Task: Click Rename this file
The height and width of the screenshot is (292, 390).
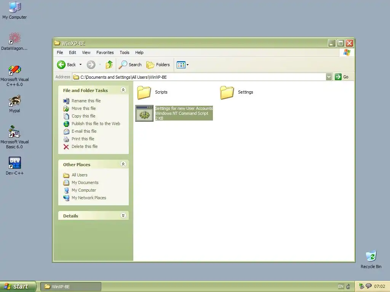Action: point(86,101)
